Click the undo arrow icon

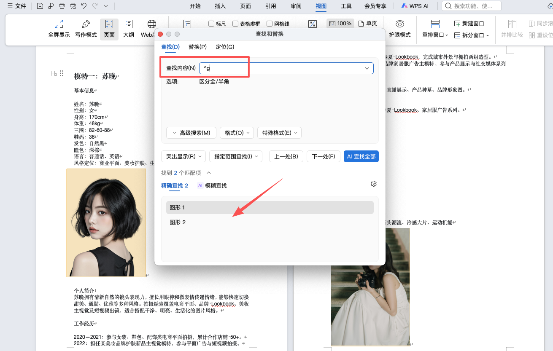[x=84, y=6]
